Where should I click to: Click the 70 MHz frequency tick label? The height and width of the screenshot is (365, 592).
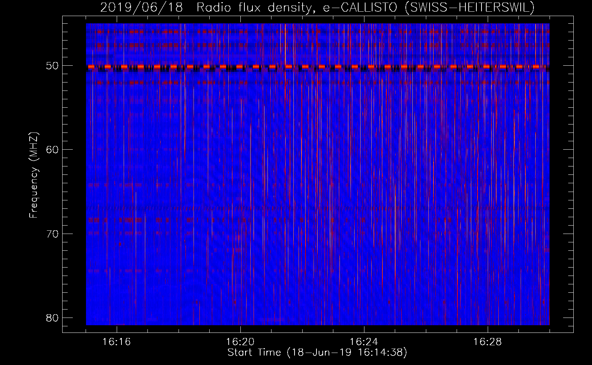[52, 234]
